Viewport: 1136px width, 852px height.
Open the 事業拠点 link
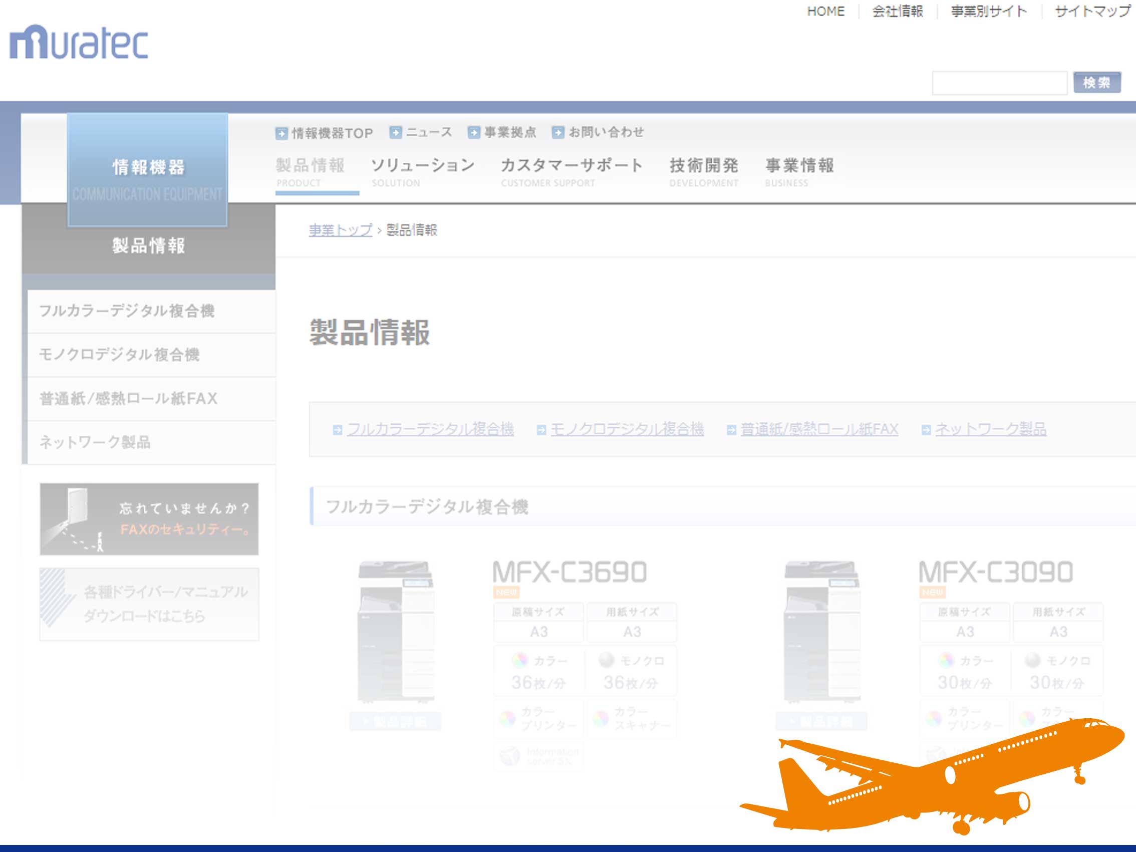point(510,133)
